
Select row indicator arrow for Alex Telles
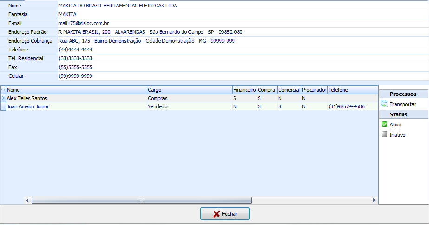(3, 98)
